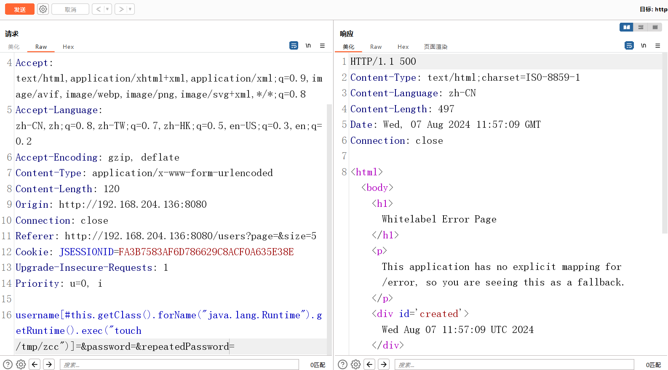668x370 pixels.
Task: Focus the request search input field
Action: (179, 365)
